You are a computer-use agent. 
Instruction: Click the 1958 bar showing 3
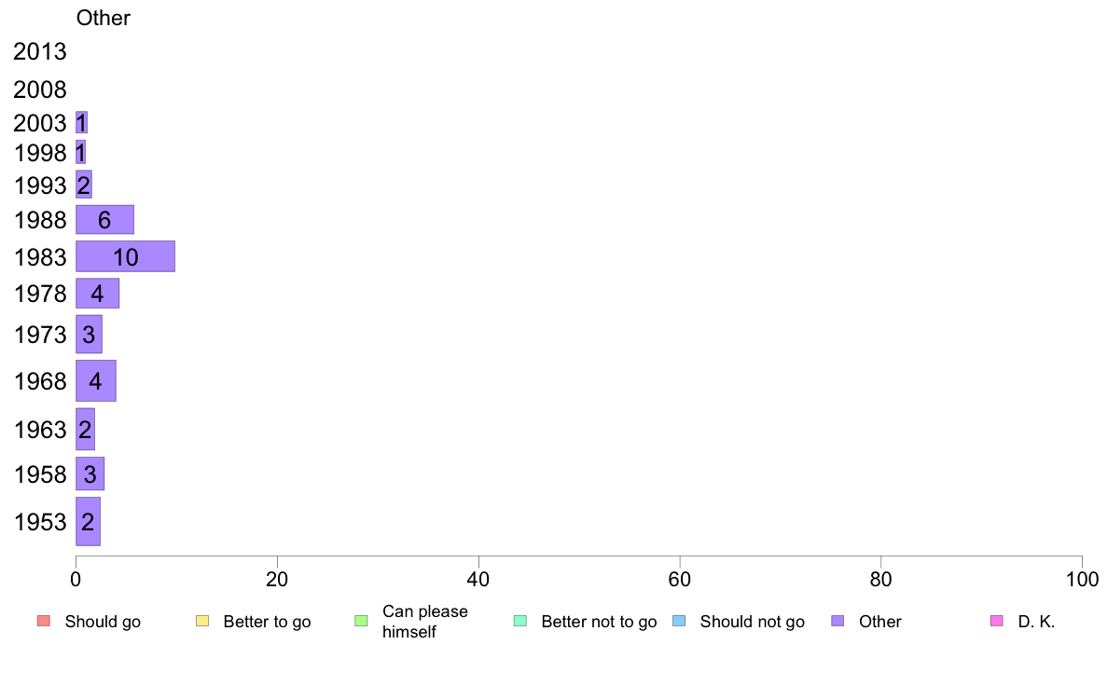(90, 474)
